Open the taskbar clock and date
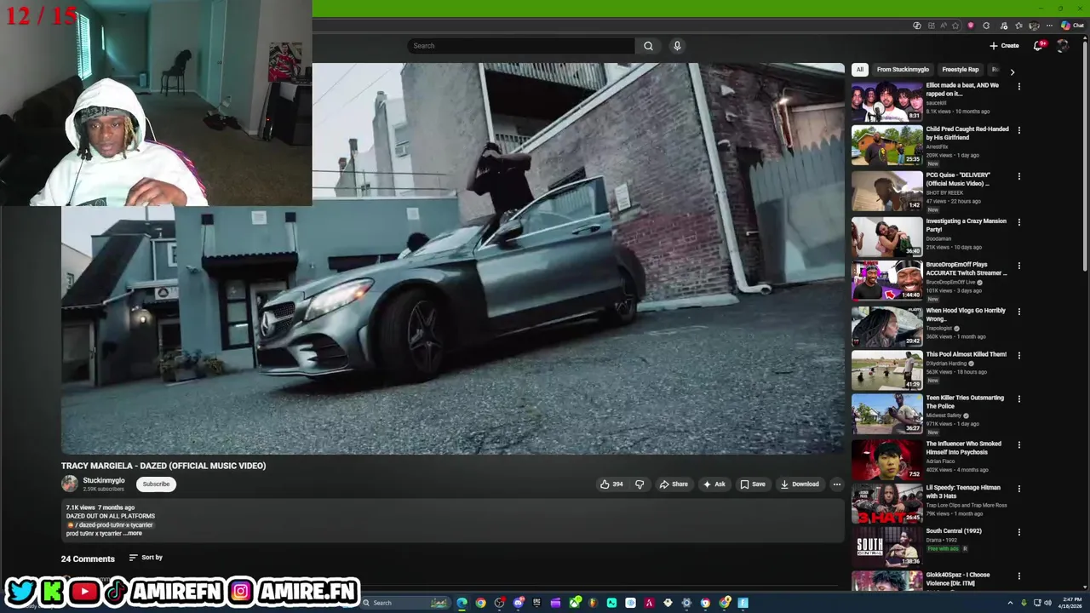This screenshot has width=1090, height=613. (x=1072, y=603)
